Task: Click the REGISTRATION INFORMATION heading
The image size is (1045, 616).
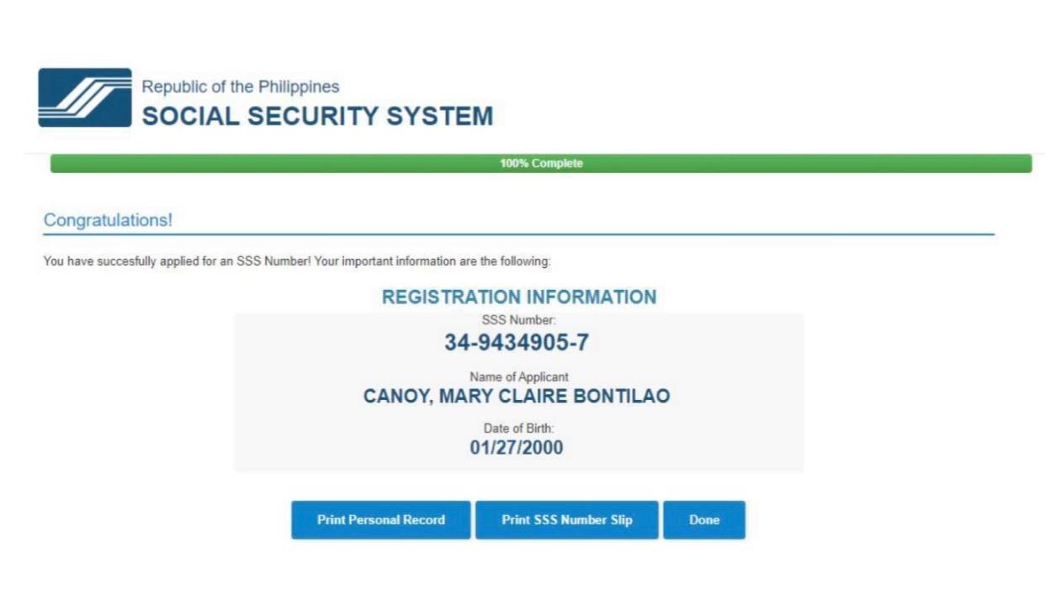Action: coord(519,297)
